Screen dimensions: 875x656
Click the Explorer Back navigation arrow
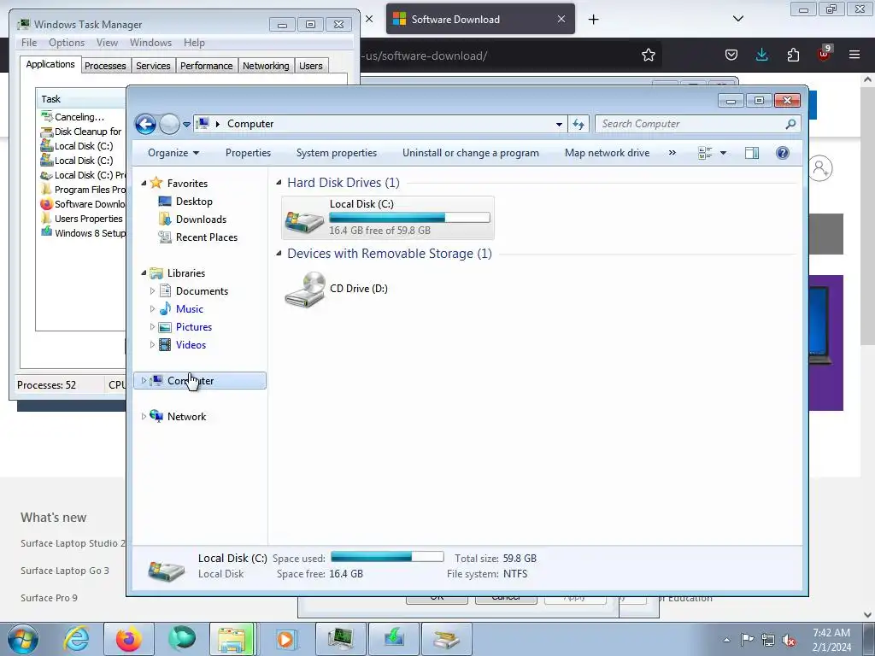(145, 124)
